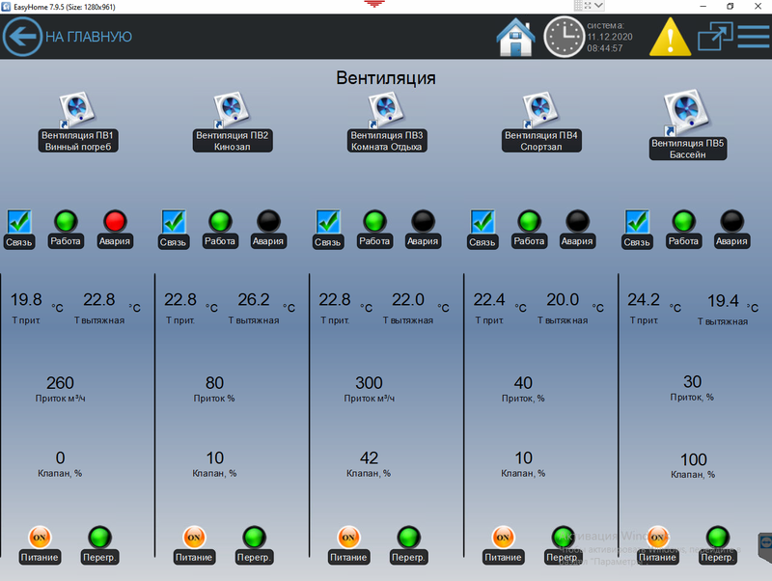Click the green Работа indicator for ПВ2
Image resolution: width=772 pixels, height=581 pixels.
pyautogui.click(x=220, y=221)
